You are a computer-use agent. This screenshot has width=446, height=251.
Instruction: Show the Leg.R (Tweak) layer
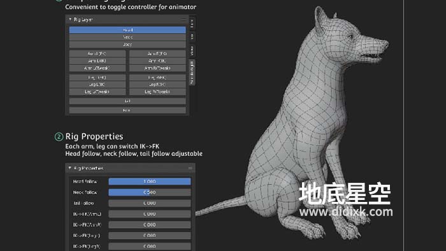click(x=157, y=92)
